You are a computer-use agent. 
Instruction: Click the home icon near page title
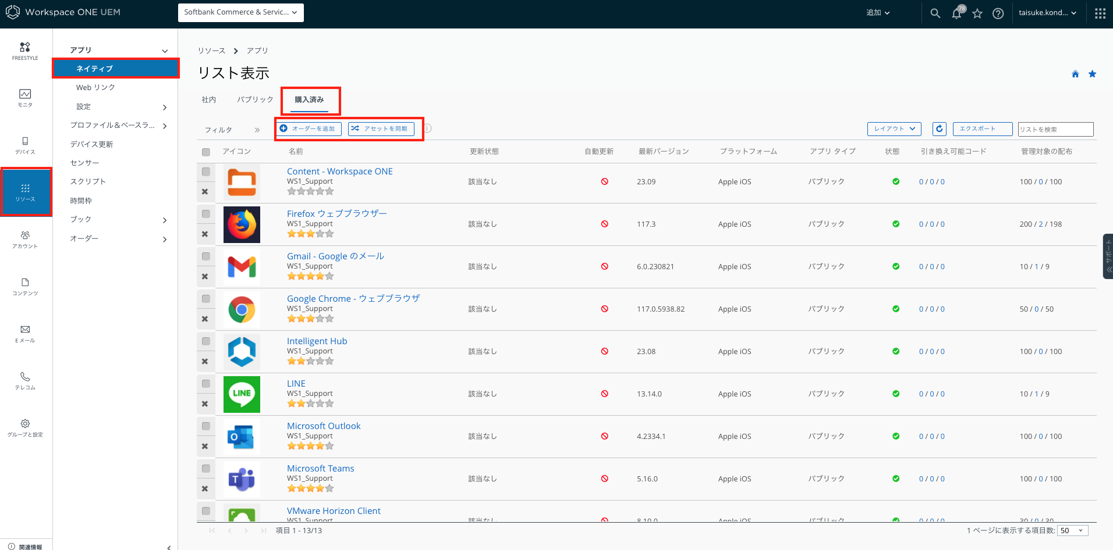(1075, 74)
